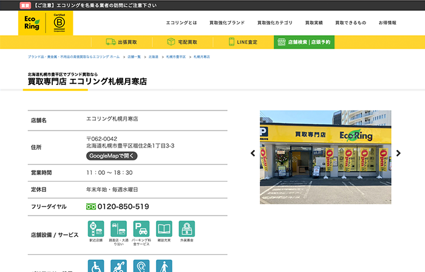
Task: Select the 店舗検索 | 店頭予約 tab
Action: pos(304,42)
